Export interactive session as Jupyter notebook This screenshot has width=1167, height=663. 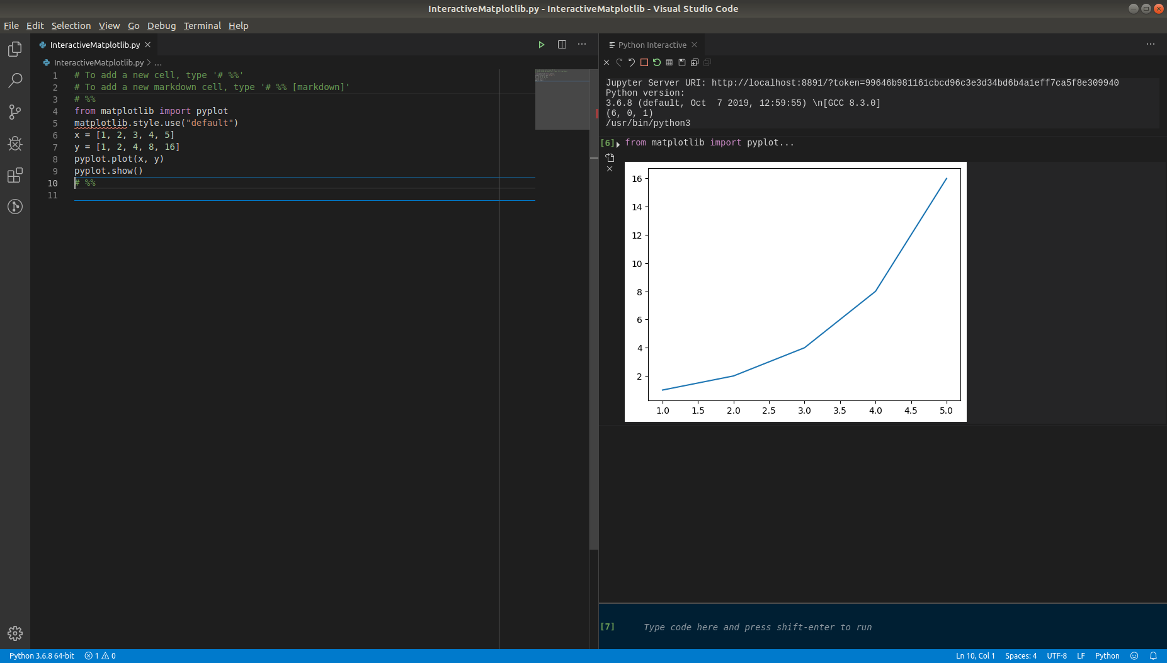[x=681, y=62]
